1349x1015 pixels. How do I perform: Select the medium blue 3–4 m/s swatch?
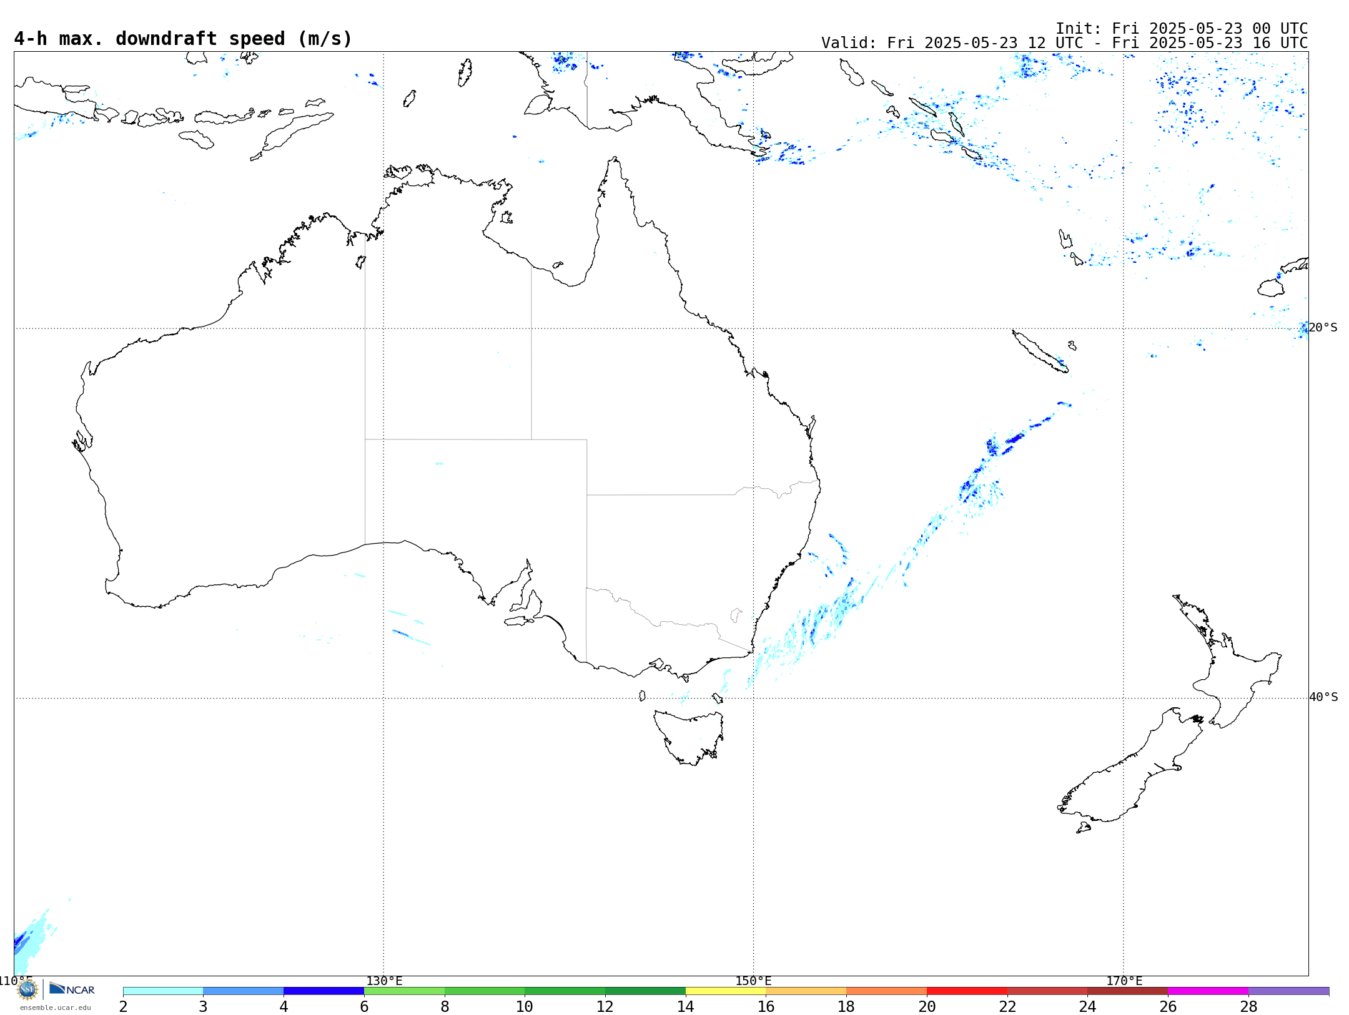[244, 991]
